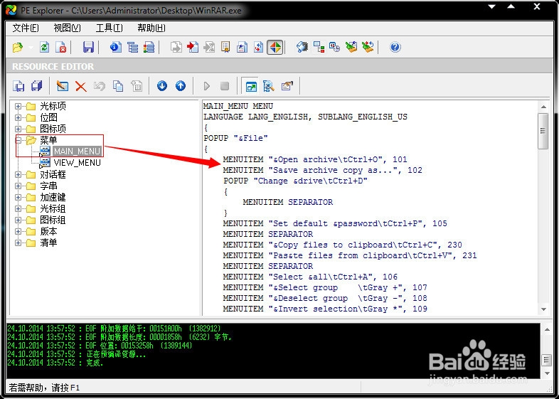Expand the 图标组 folder node
The width and height of the screenshot is (559, 399).
point(18,220)
